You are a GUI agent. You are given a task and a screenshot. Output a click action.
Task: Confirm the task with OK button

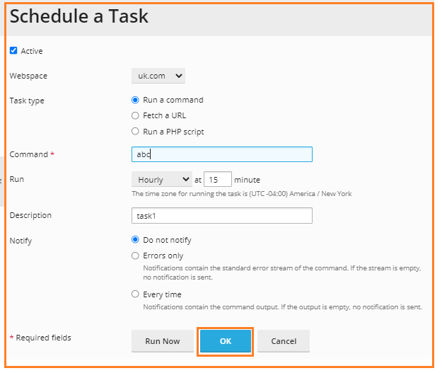(x=226, y=341)
